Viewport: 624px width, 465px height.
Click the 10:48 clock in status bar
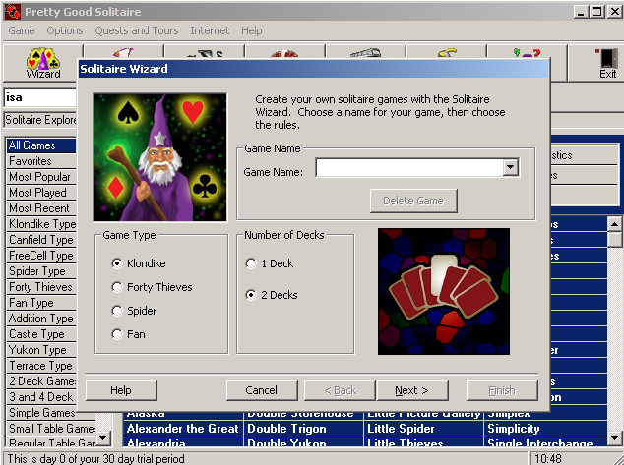tap(548, 459)
